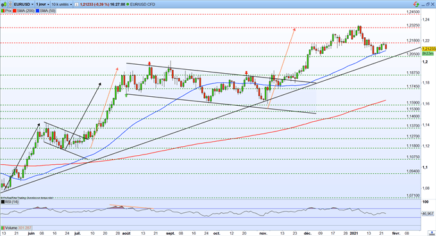Click the 1,23250 resistance level label
436x236 pixels.
click(x=413, y=25)
